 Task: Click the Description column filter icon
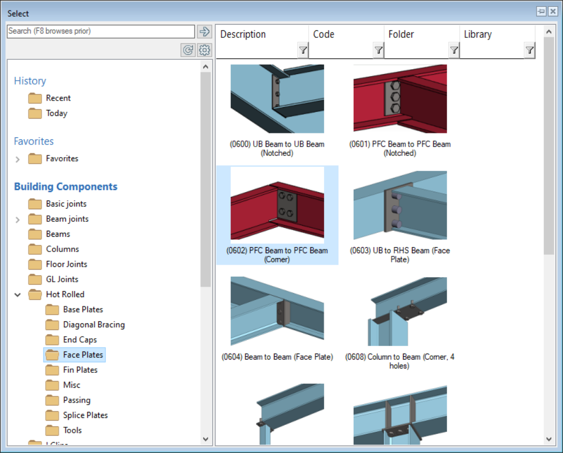coord(303,51)
